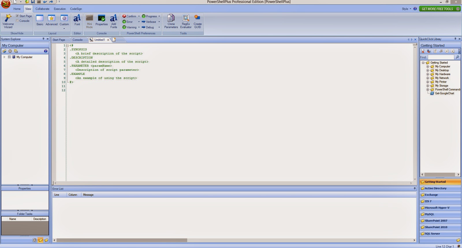This screenshot has height=248, width=462.
Task: Switch to the Home ribbon tab
Action: coord(17,9)
